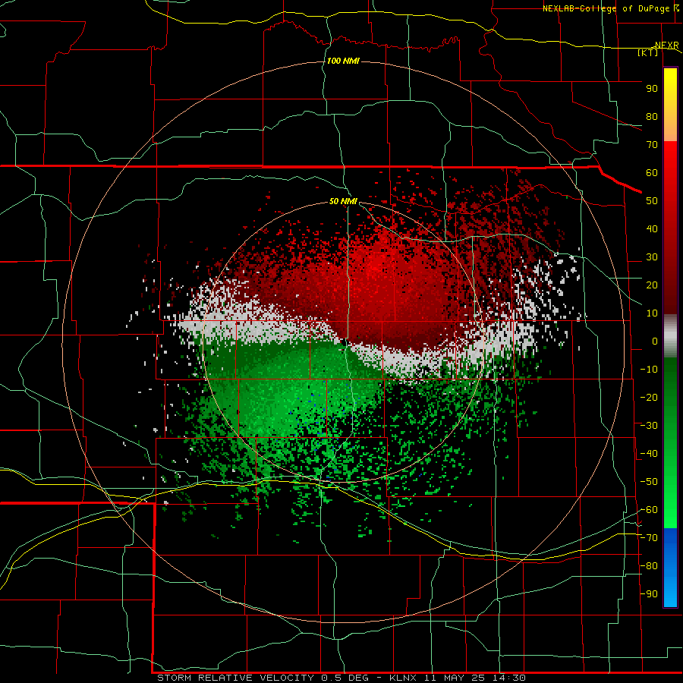Click the "20" value on velocity scale
The width and height of the screenshot is (683, 683).
652,285
